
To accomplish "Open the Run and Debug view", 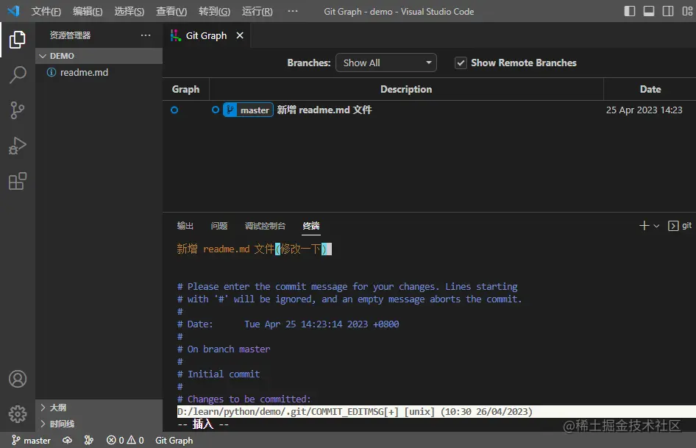I will click(x=18, y=146).
